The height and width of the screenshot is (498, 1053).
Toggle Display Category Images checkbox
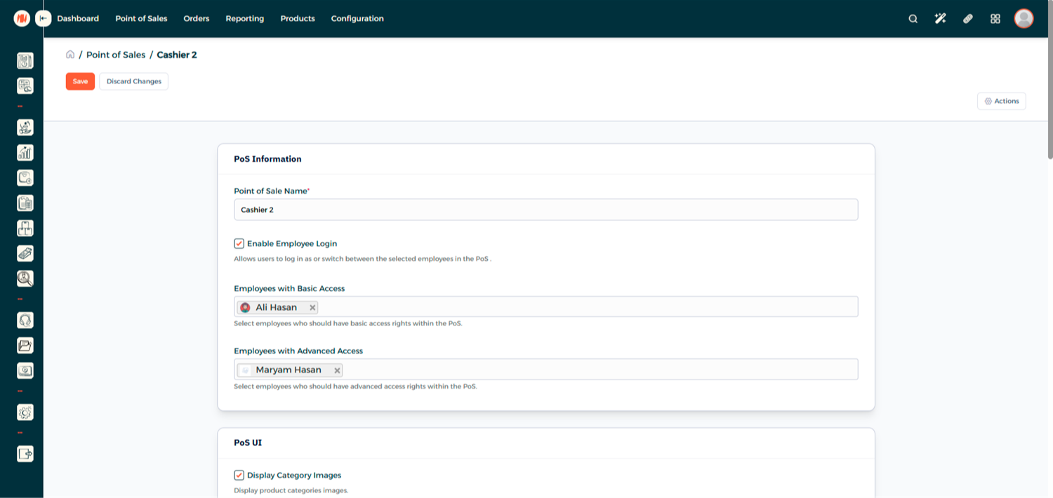click(x=239, y=475)
